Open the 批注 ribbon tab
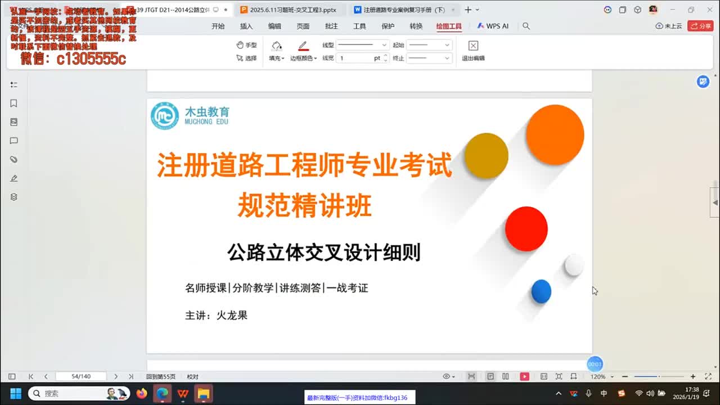Image resolution: width=720 pixels, height=405 pixels. click(331, 26)
